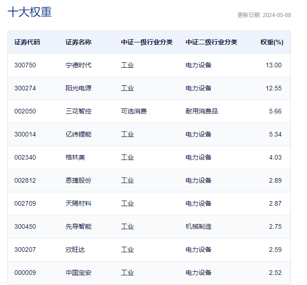The height and width of the screenshot is (285, 307).
Task: Select security code 000009
Action: [x=25, y=273]
